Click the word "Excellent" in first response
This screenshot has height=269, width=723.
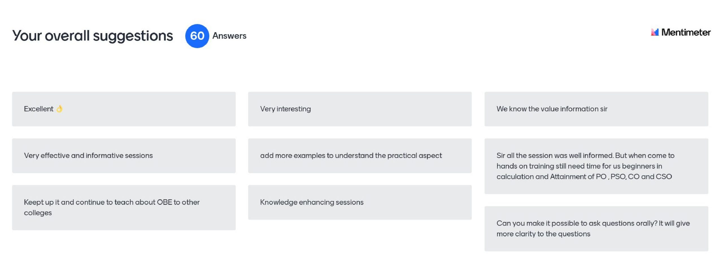point(38,109)
